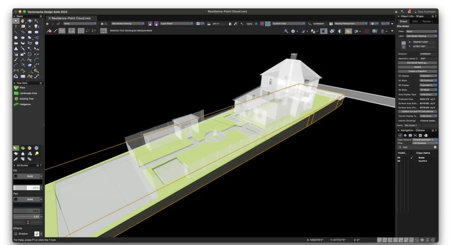Click the Site Model Settings button
451x245 pixels.
[x=417, y=63]
